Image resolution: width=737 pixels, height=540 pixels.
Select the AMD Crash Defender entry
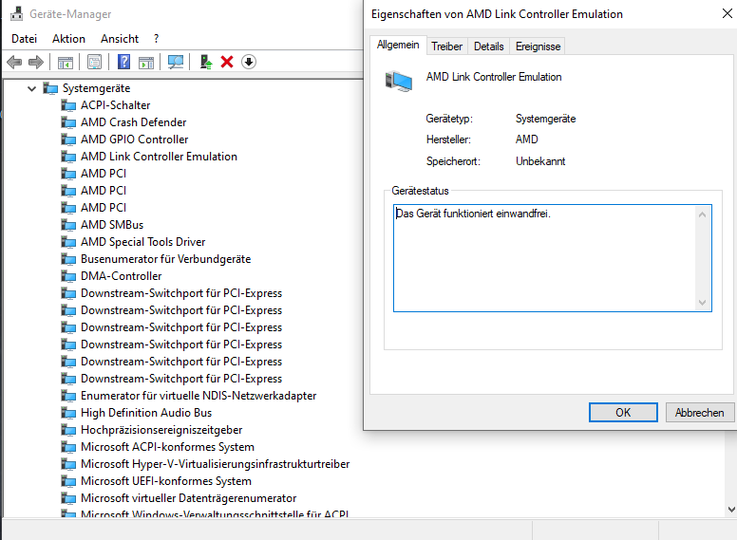(134, 122)
